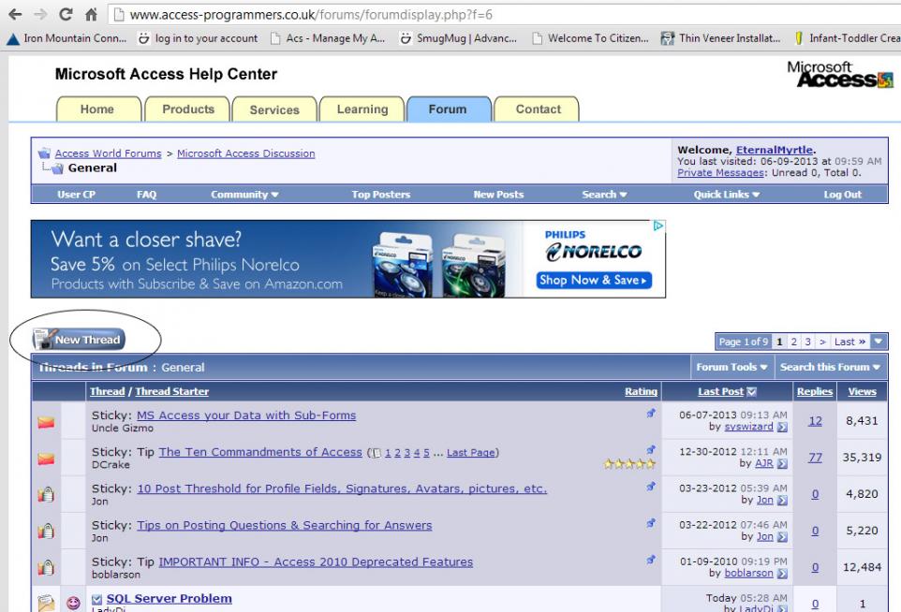Open EternalMyrtle profile link
Screen dimensions: 901x612
pos(774,150)
